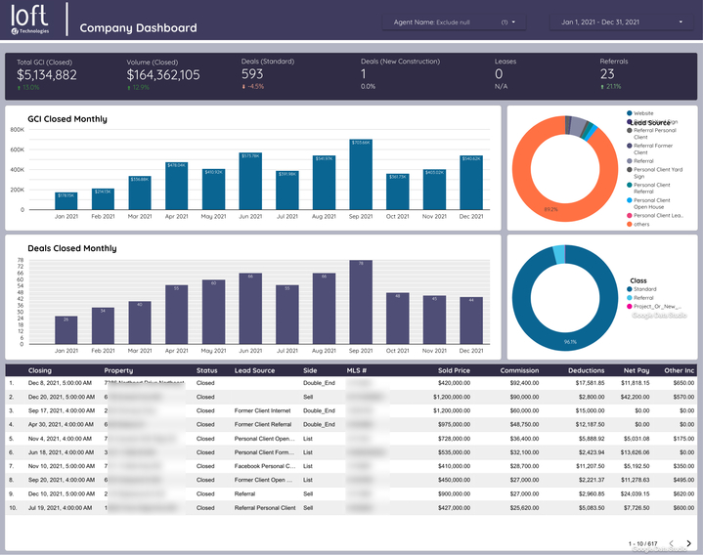This screenshot has height=555, width=703.
Task: Select the Sep 2021 GCI bar
Action: pos(361,177)
